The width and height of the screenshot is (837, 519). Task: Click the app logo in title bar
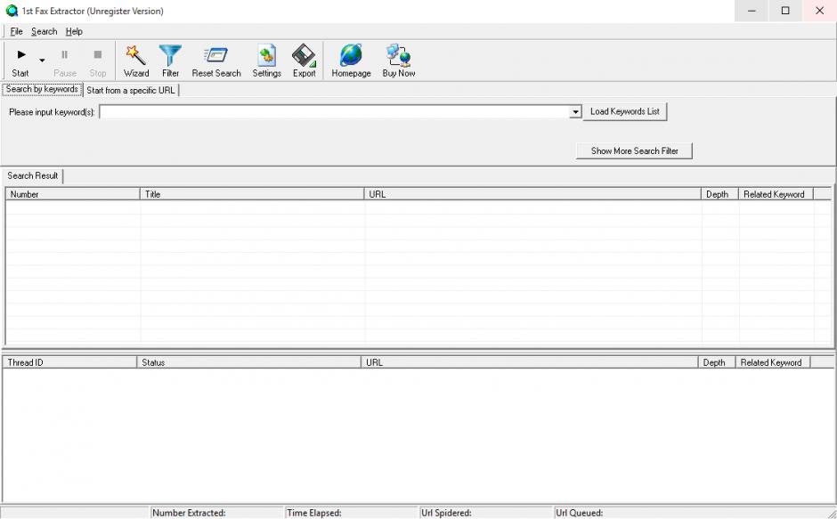(x=12, y=11)
